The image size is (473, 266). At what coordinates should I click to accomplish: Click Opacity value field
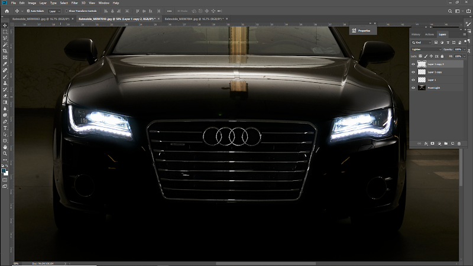[458, 50]
